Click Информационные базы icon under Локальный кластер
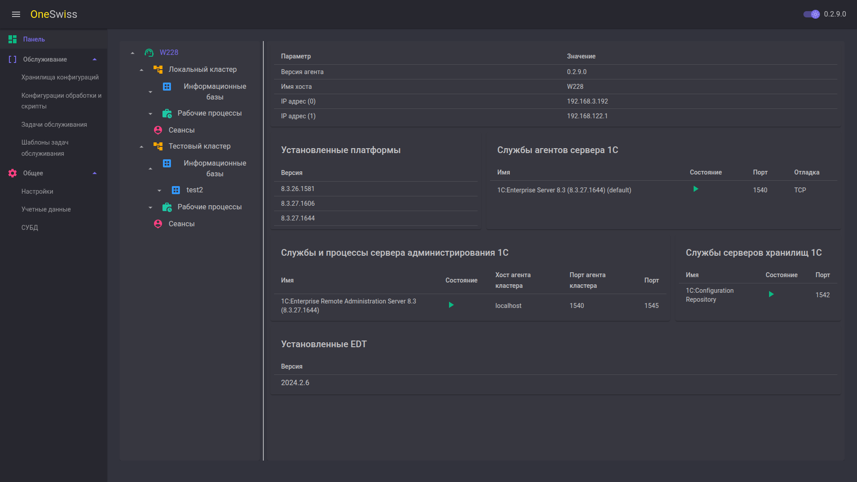Image resolution: width=857 pixels, height=482 pixels. (x=167, y=87)
